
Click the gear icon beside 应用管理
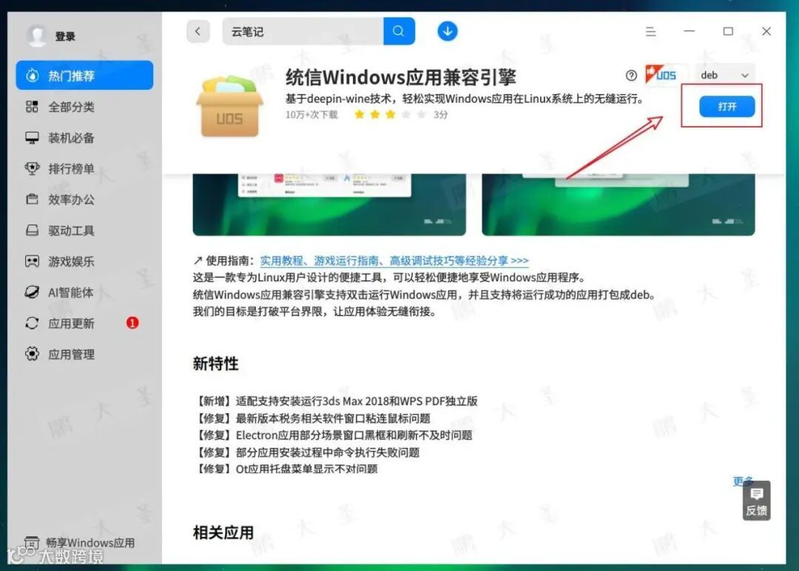(32, 354)
